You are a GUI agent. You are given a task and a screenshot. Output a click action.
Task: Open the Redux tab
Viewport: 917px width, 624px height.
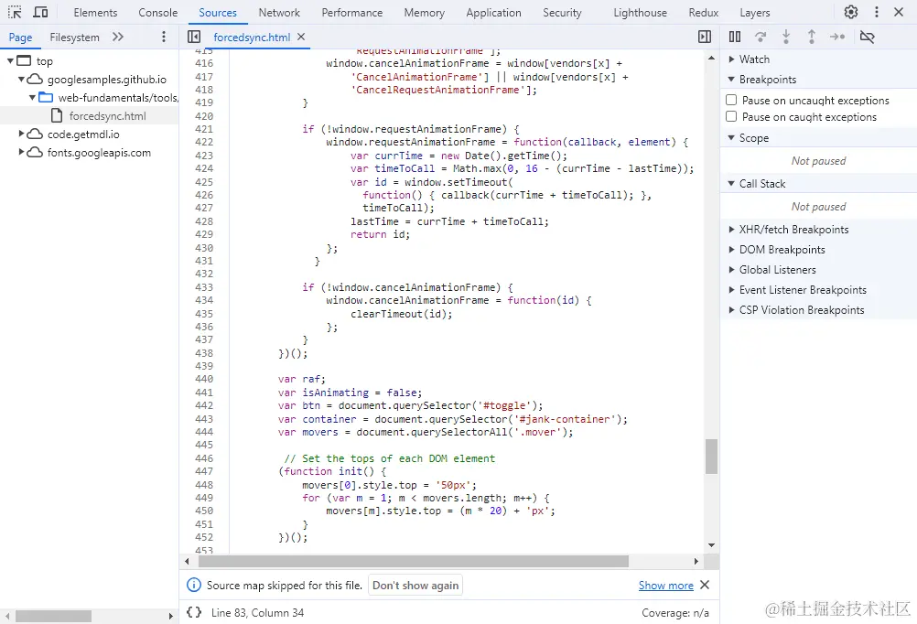tap(704, 12)
